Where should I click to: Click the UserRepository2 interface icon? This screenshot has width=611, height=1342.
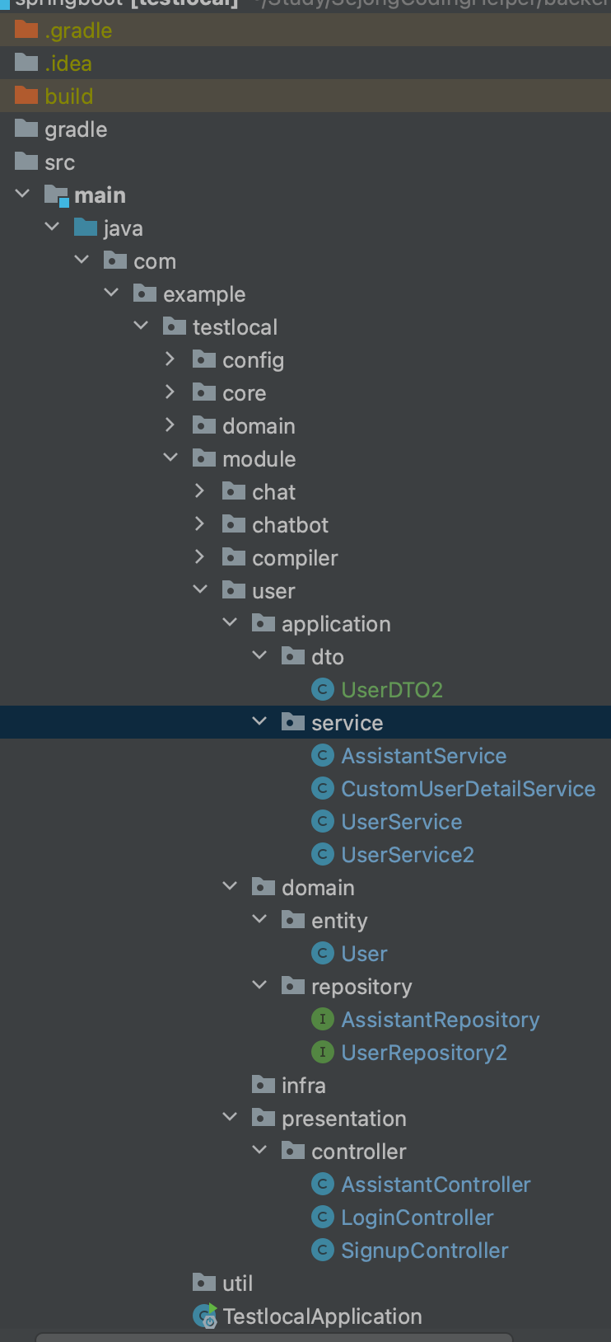click(323, 1052)
